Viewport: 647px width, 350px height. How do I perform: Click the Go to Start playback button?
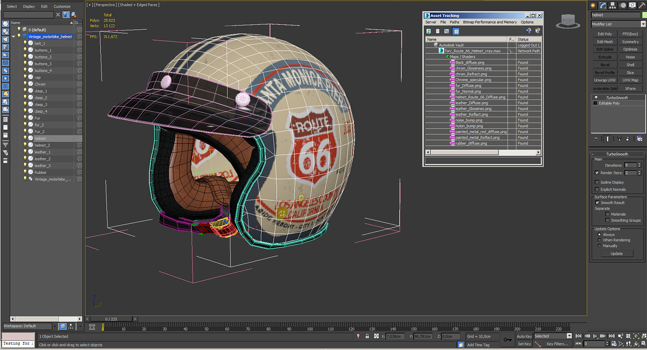[578, 336]
